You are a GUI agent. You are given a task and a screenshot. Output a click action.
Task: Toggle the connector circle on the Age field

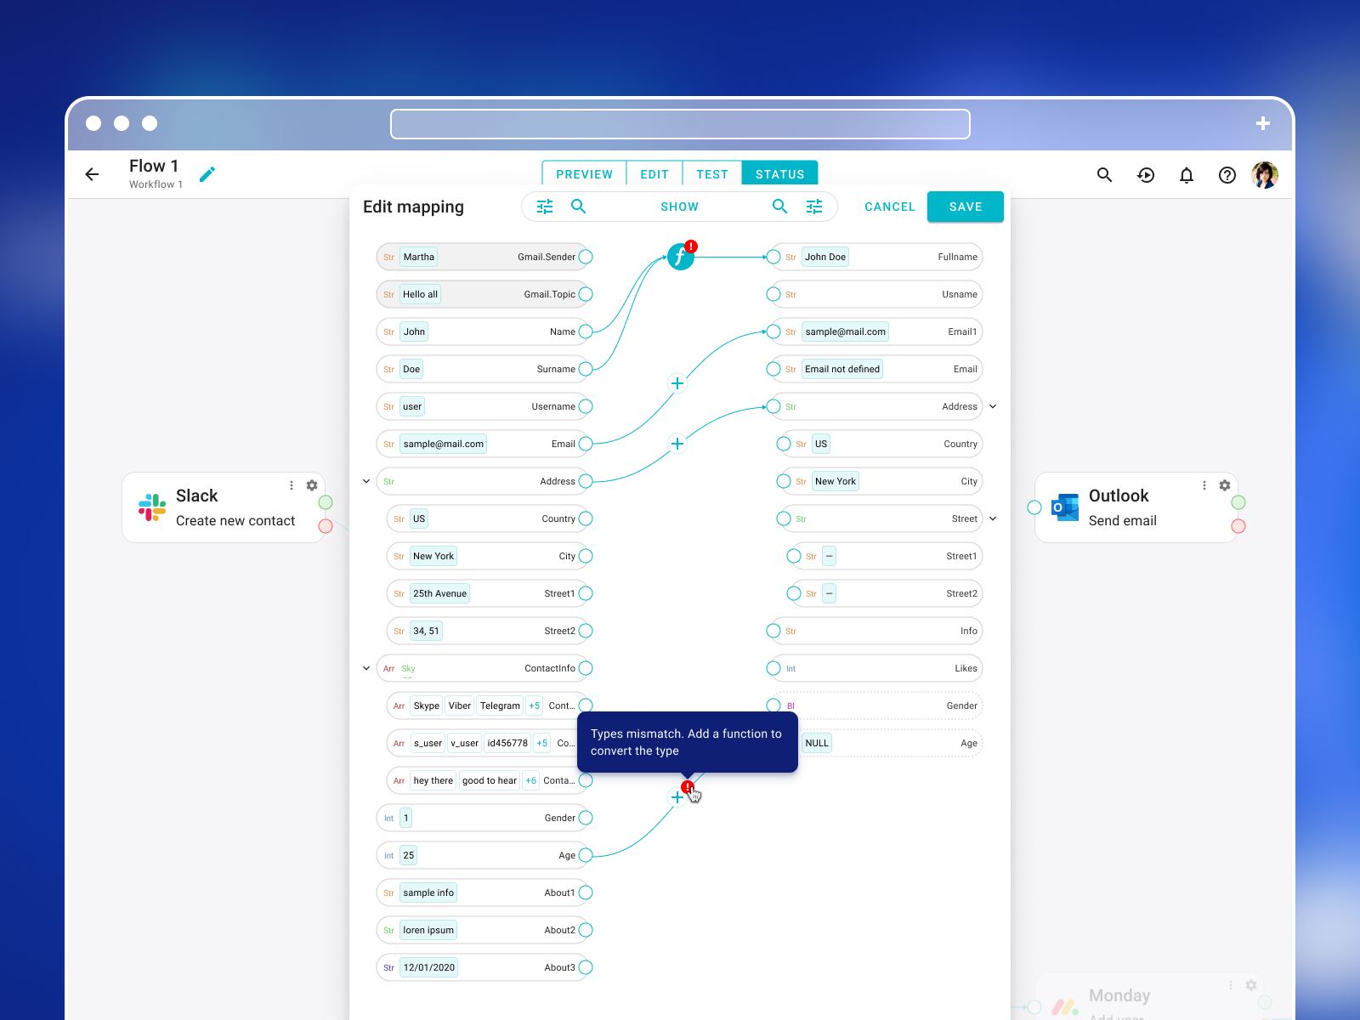[585, 855]
